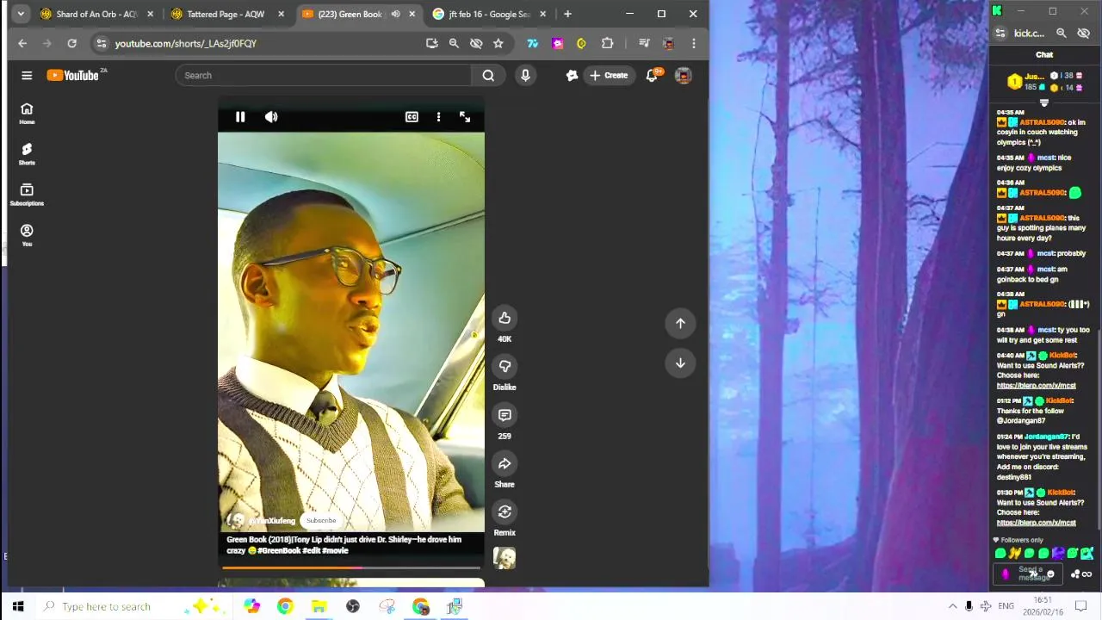Open the Create dropdown button
This screenshot has height=620, width=1102.
(x=609, y=76)
